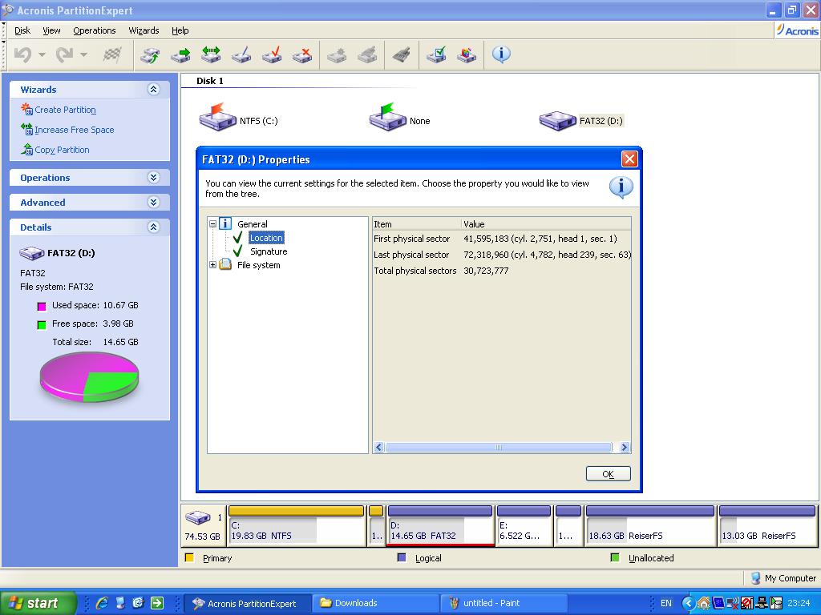Image resolution: width=821 pixels, height=615 pixels.
Task: Click the Change label pen icon
Action: (241, 54)
